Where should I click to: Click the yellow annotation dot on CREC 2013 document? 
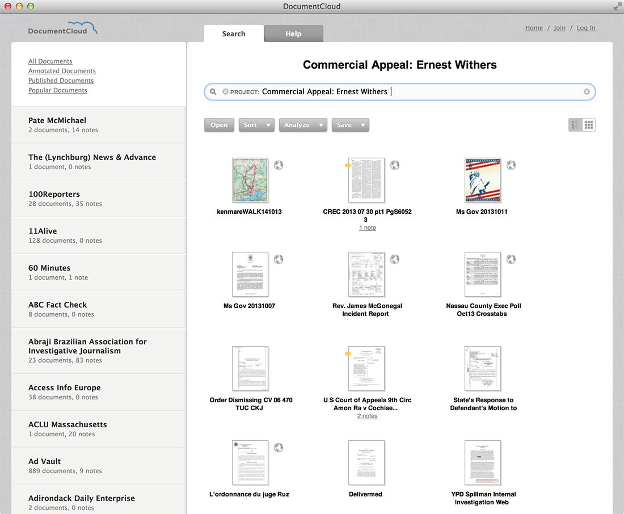(348, 164)
